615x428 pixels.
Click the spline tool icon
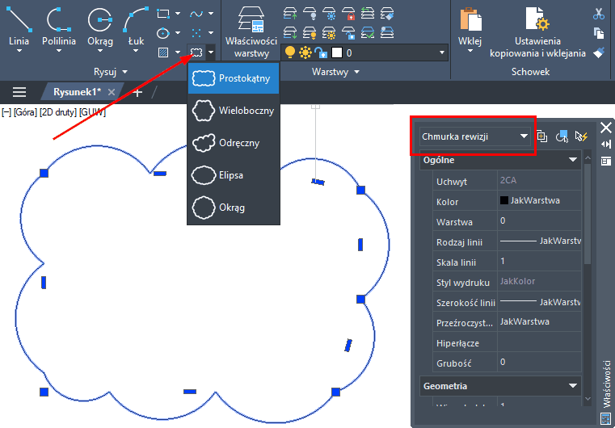click(x=196, y=14)
